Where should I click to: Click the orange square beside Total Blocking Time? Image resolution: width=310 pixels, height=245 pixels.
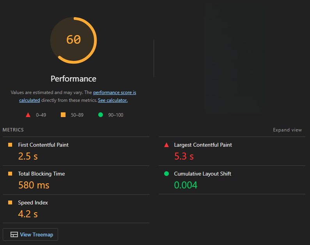(x=10, y=174)
